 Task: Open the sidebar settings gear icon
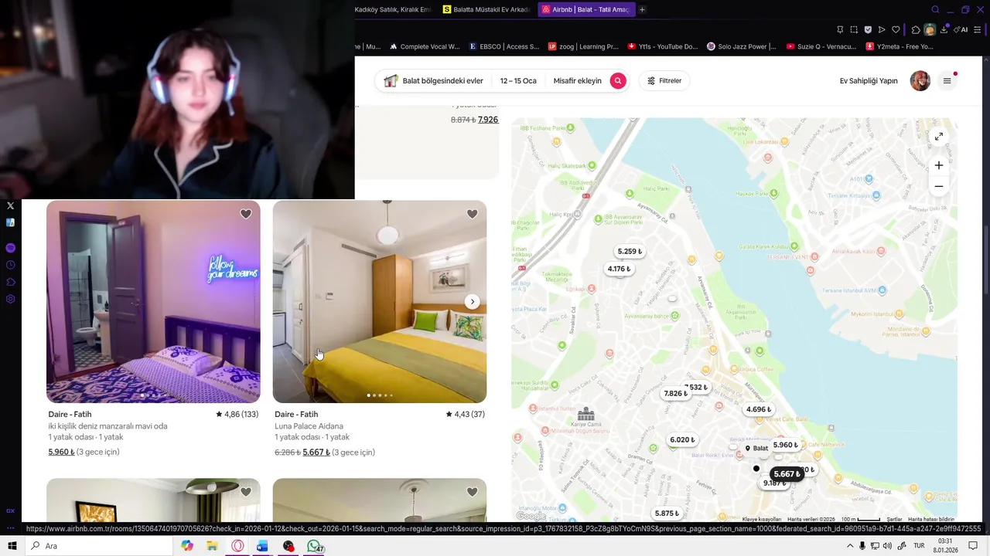point(10,299)
